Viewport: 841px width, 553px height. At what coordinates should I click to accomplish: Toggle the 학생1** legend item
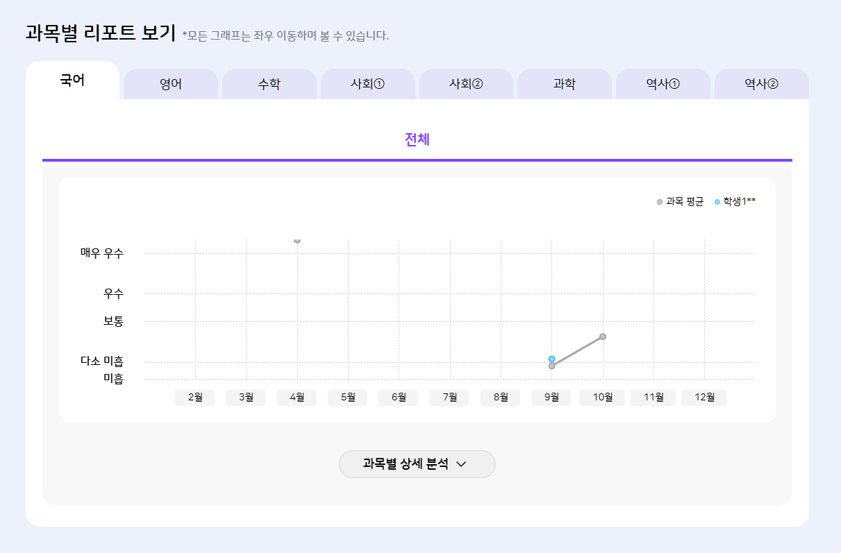pos(735,202)
